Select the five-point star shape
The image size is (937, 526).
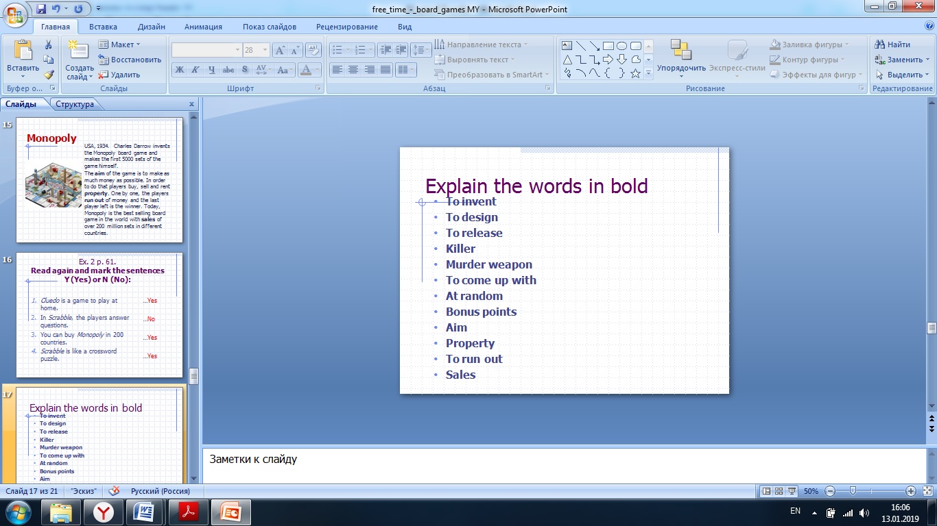coord(636,73)
